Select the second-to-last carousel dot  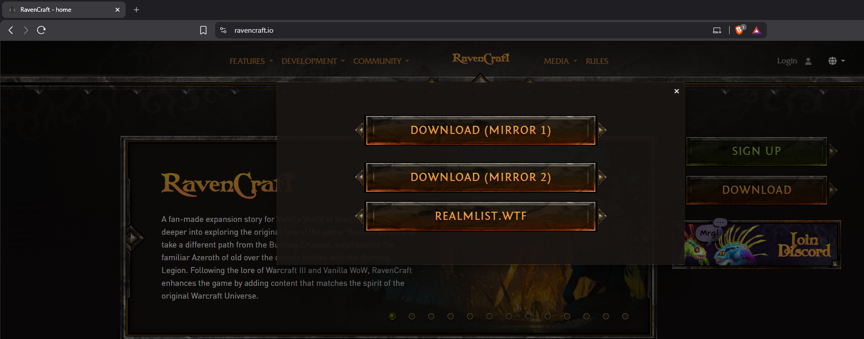(x=606, y=317)
